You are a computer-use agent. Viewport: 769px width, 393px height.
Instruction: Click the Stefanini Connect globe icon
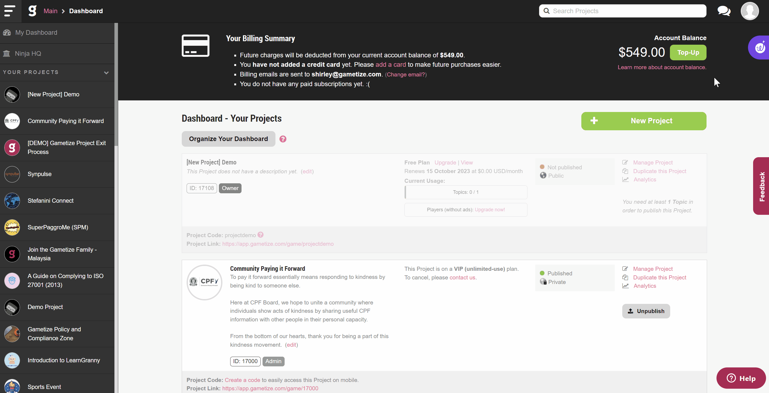[x=12, y=201]
